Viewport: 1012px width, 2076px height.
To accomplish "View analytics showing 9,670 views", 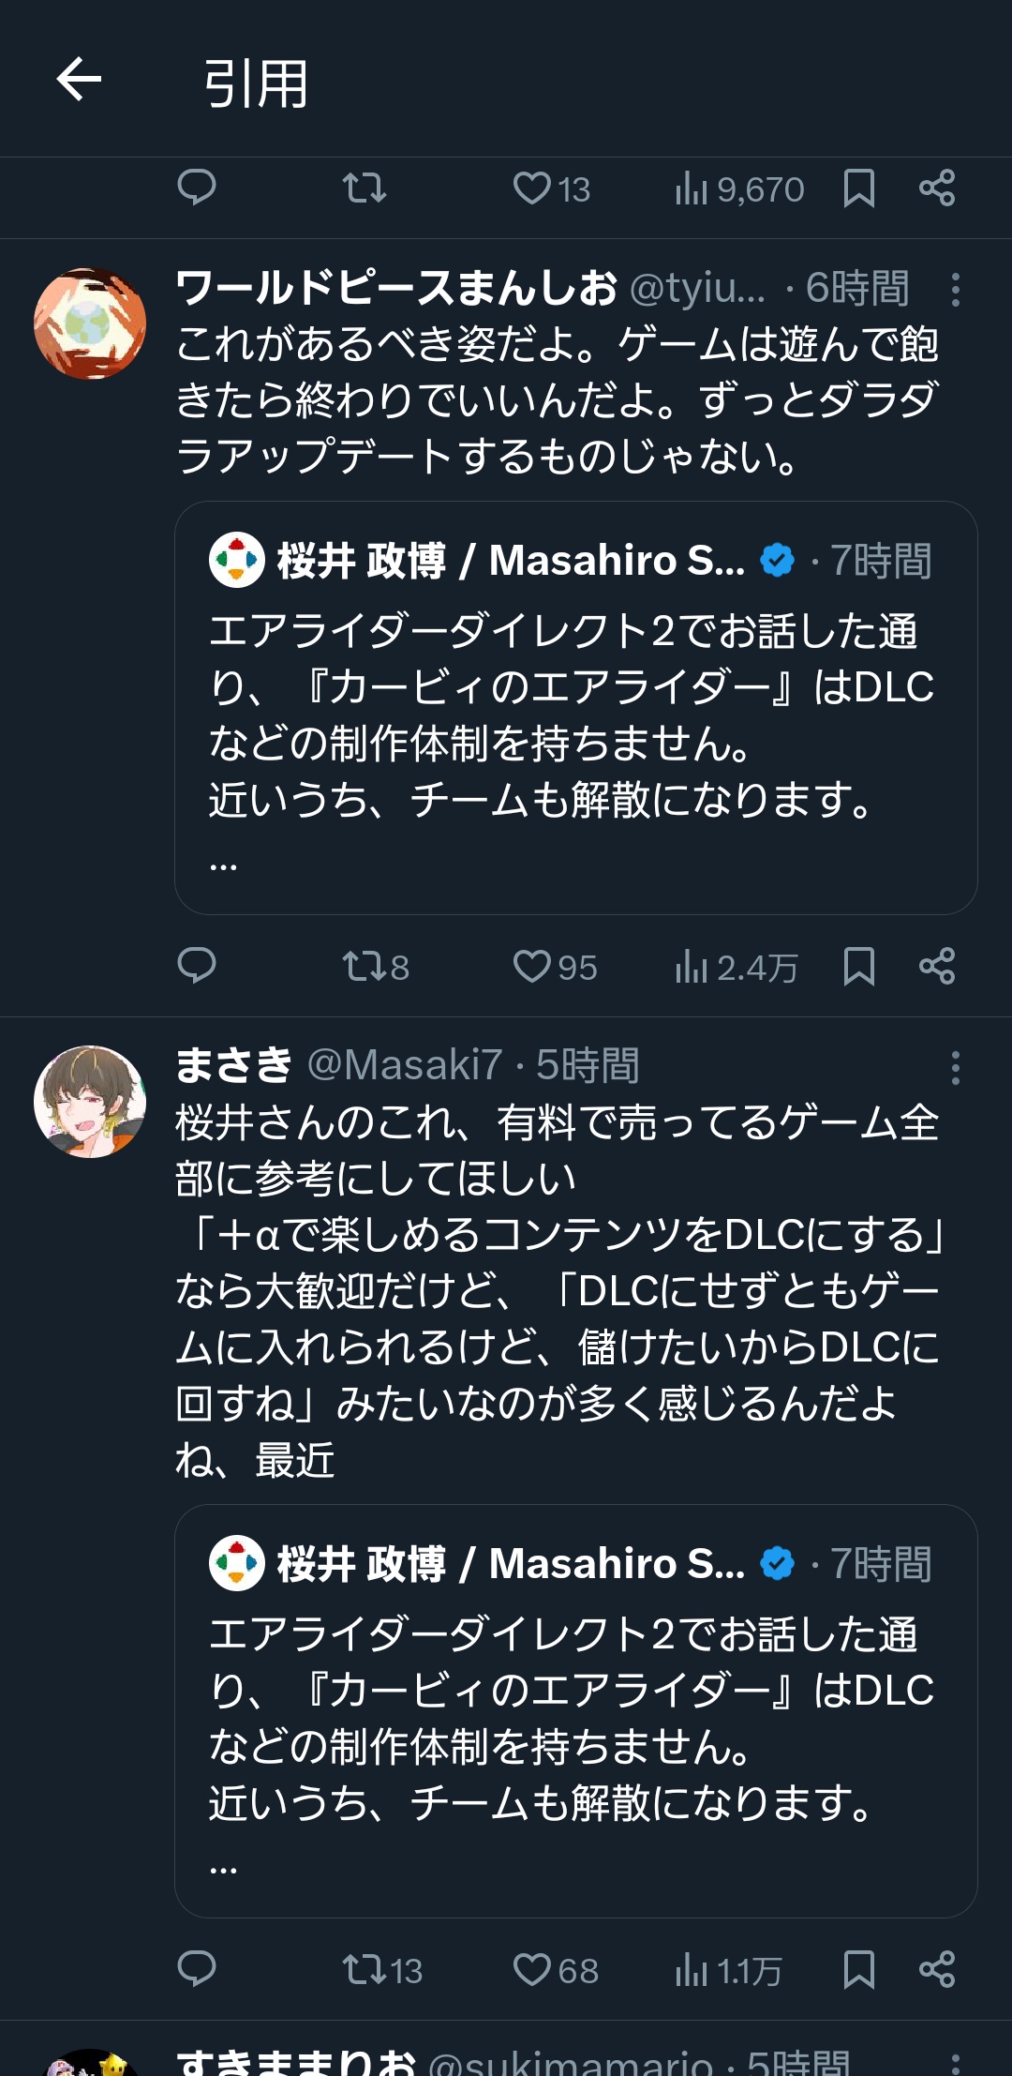I will tap(739, 188).
